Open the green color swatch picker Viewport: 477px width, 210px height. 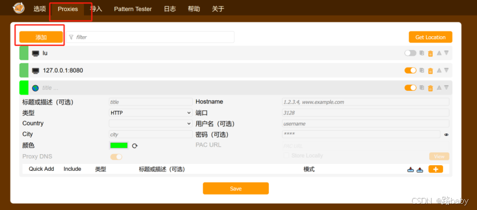(x=119, y=146)
